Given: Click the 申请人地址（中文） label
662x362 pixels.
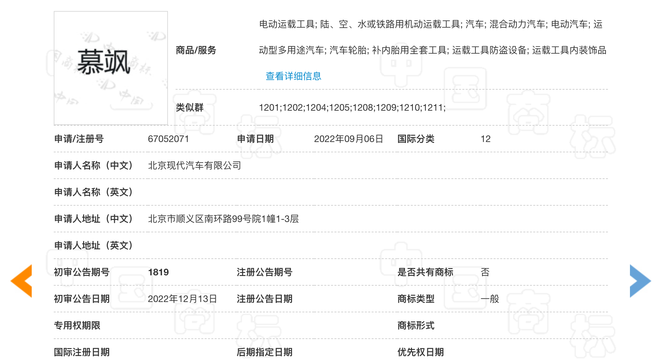Looking at the screenshot, I should (x=93, y=219).
